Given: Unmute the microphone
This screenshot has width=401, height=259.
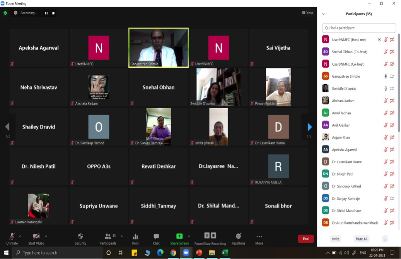Looking at the screenshot, I should 12,236.
